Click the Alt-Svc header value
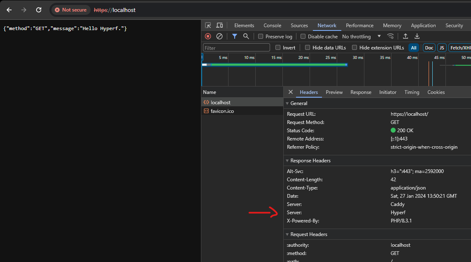Viewport: 471px width, 262px height. click(x=417, y=171)
